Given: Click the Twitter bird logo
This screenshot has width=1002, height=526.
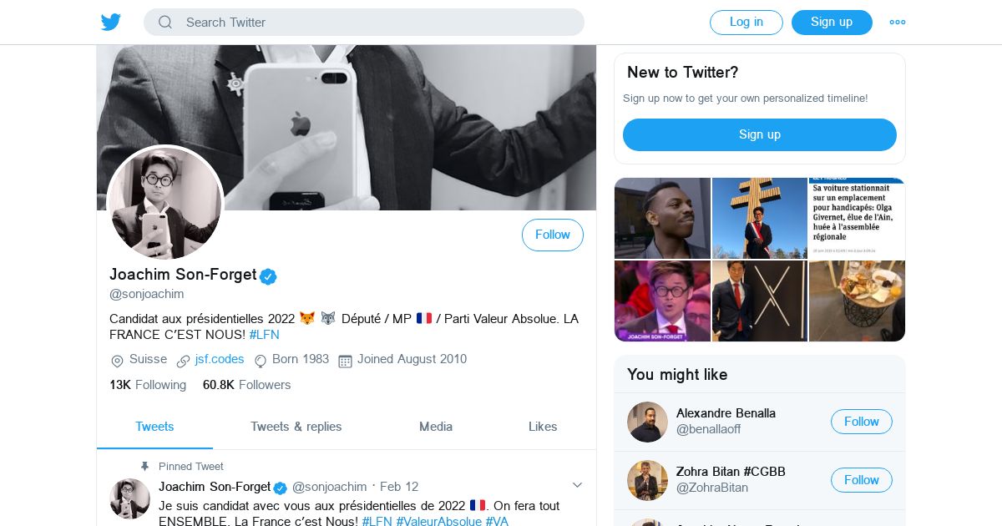Looking at the screenshot, I should coord(111,23).
